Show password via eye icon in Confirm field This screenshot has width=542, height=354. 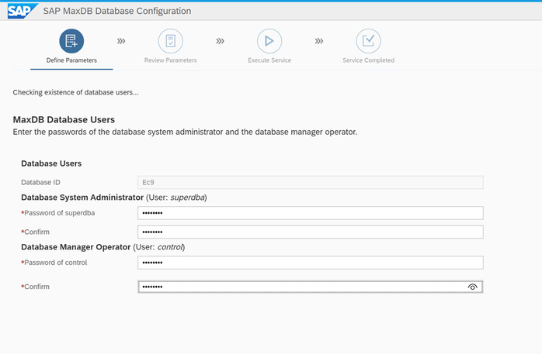pyautogui.click(x=473, y=287)
